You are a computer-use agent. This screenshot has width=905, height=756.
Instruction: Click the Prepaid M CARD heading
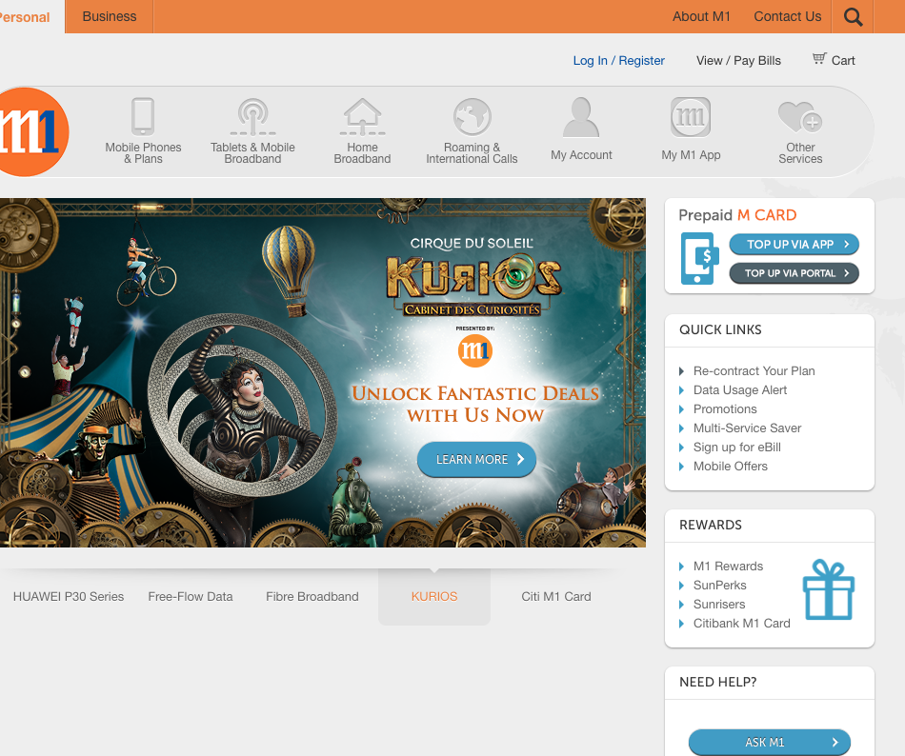pos(737,215)
